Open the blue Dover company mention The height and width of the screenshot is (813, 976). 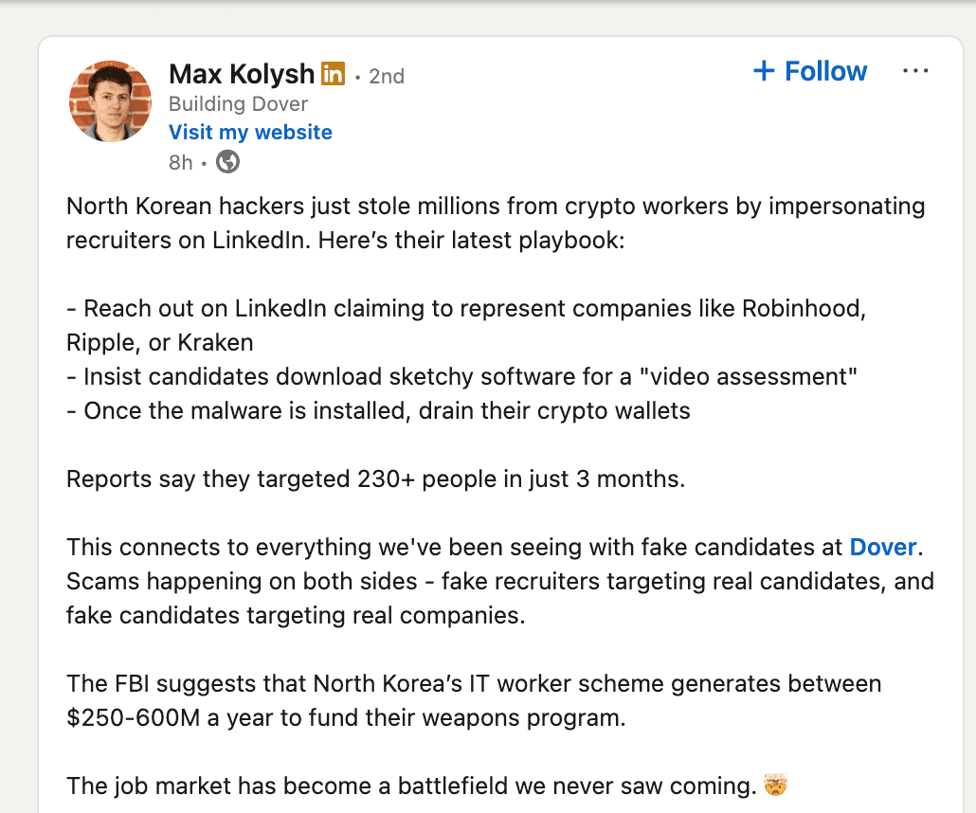click(x=883, y=547)
